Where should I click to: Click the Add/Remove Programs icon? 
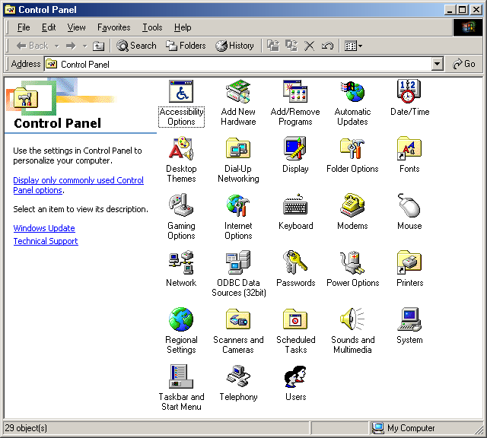pos(295,93)
